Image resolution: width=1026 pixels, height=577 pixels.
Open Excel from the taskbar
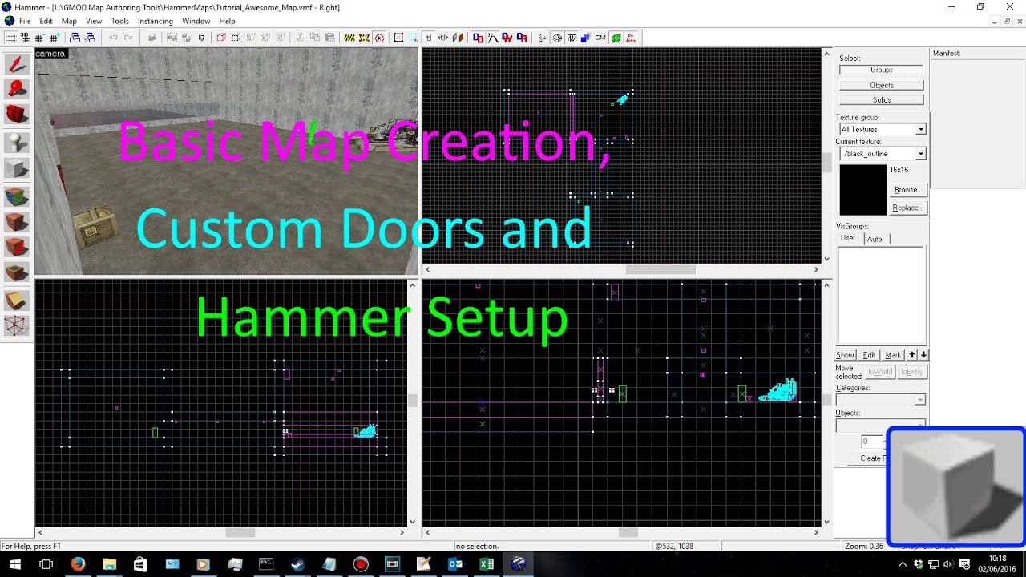(x=486, y=564)
